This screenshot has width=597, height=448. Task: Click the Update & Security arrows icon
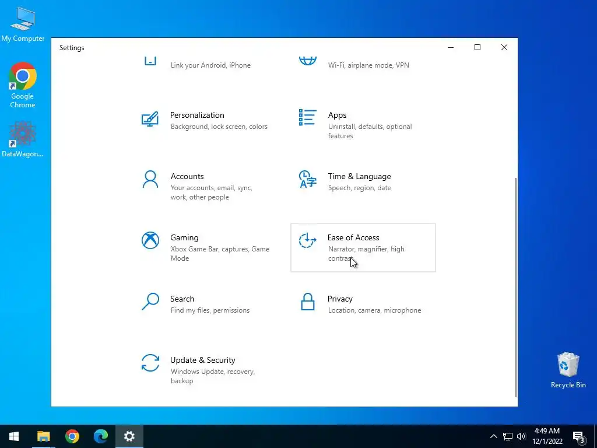click(x=150, y=363)
